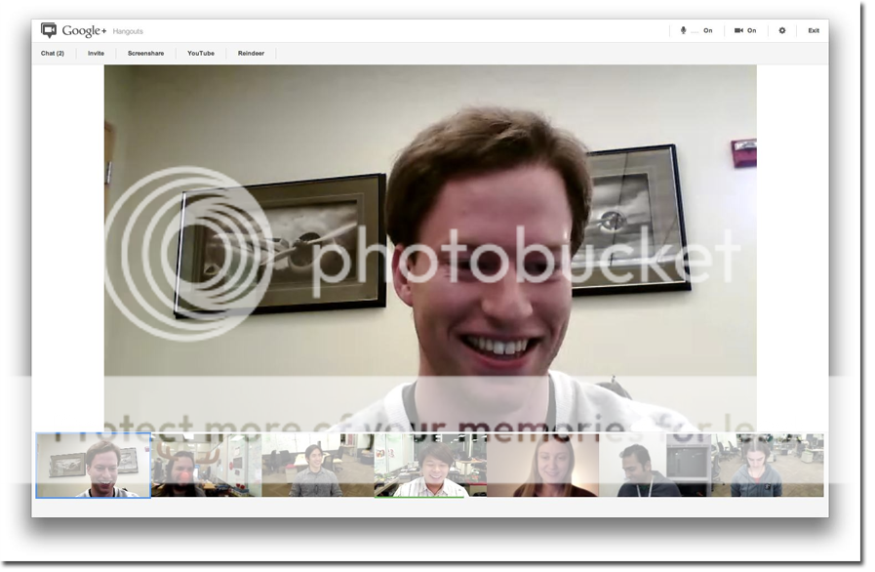The image size is (875, 572).
Task: Click the main video of the laughing man
Action: point(430,249)
